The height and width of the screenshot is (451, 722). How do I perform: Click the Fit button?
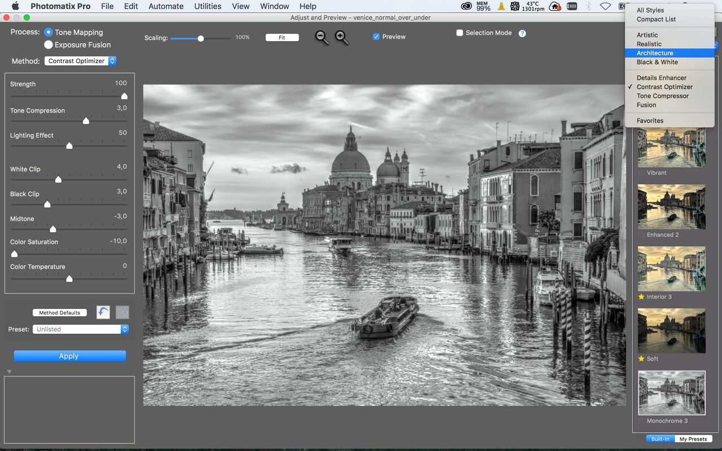tap(282, 38)
